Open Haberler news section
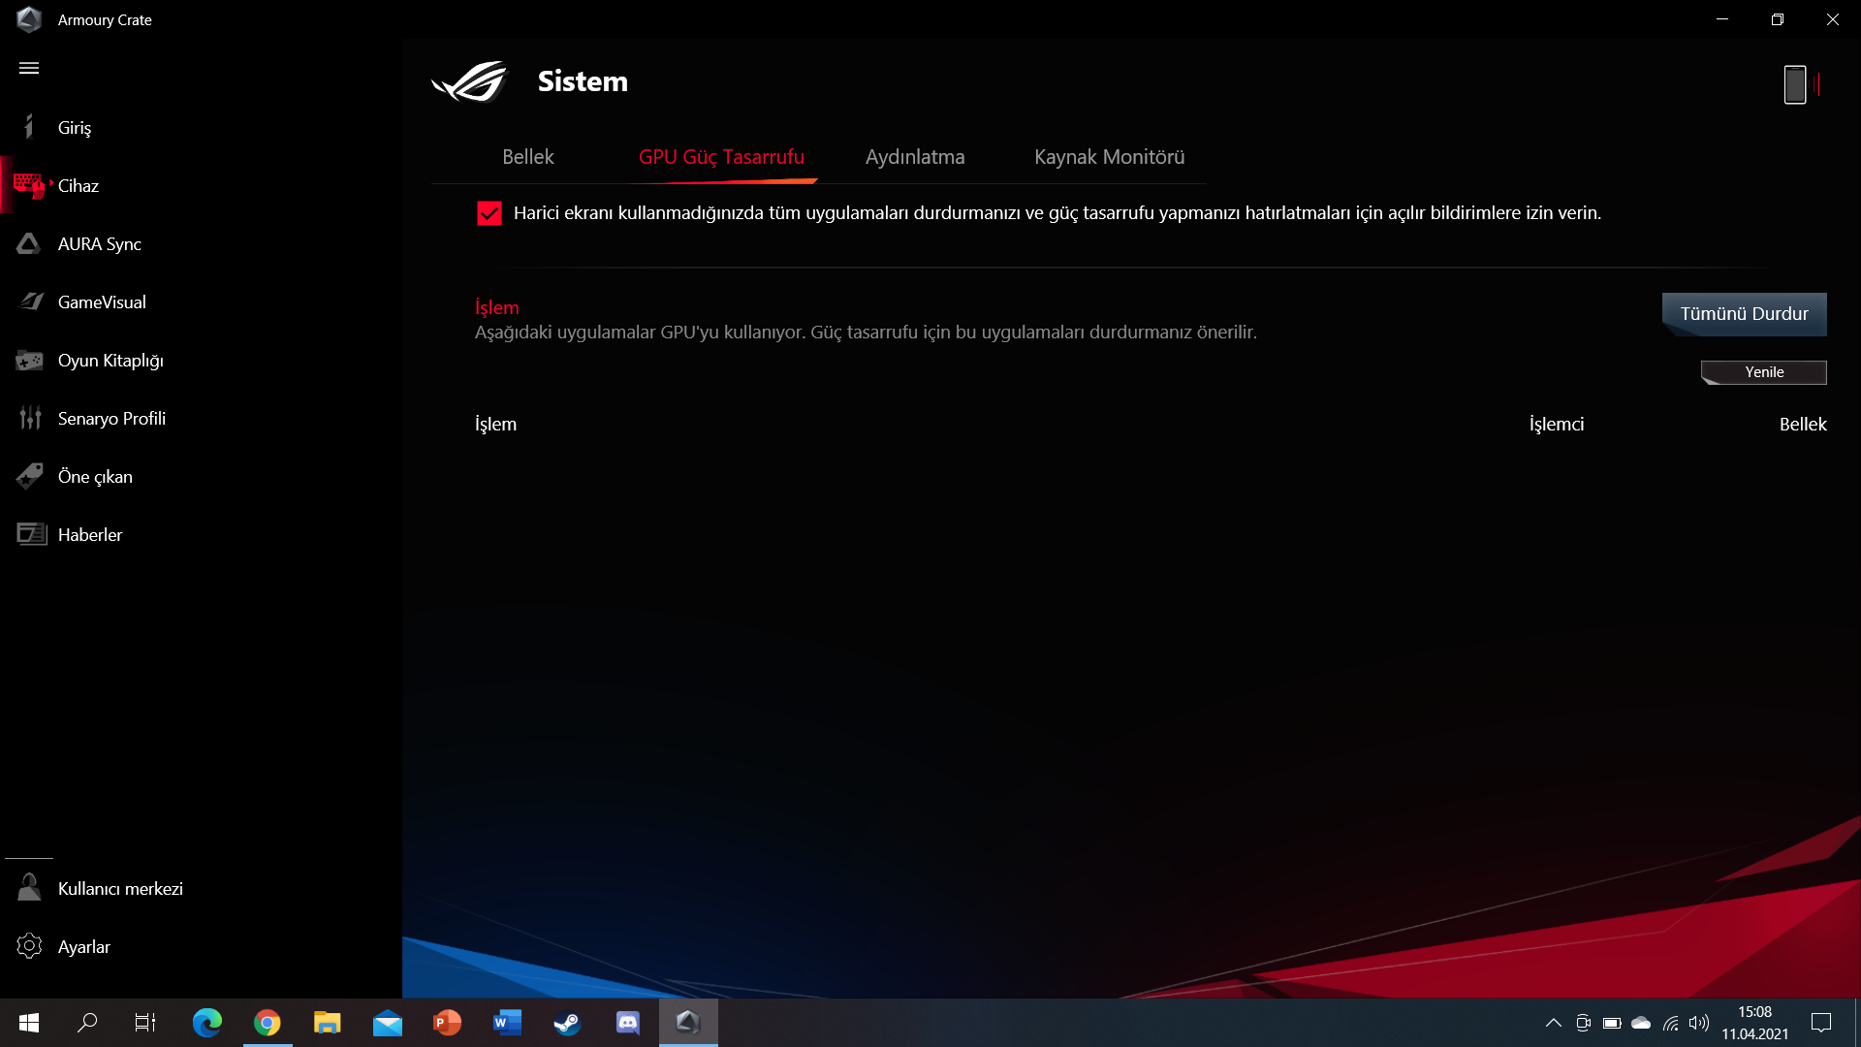This screenshot has width=1861, height=1047. pos(89,535)
